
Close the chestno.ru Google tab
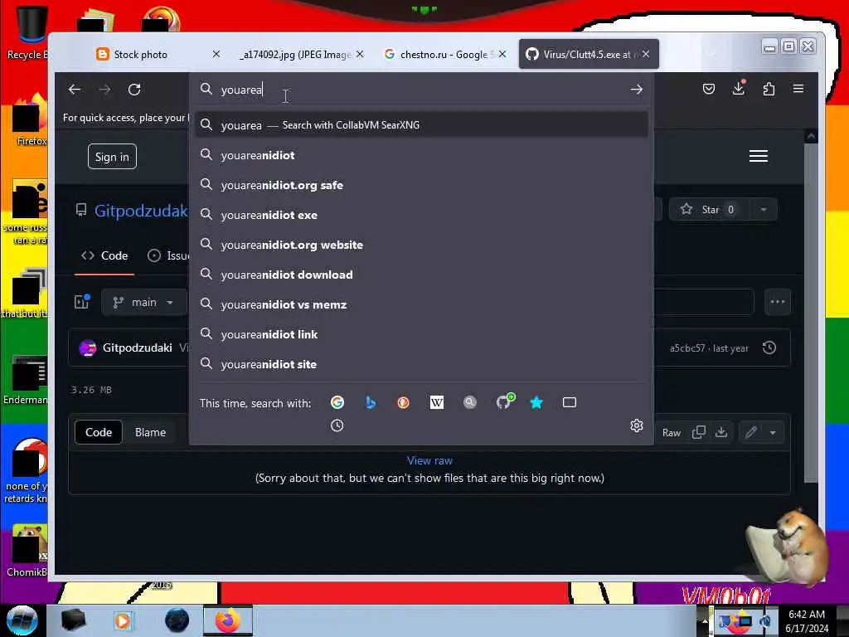502,54
